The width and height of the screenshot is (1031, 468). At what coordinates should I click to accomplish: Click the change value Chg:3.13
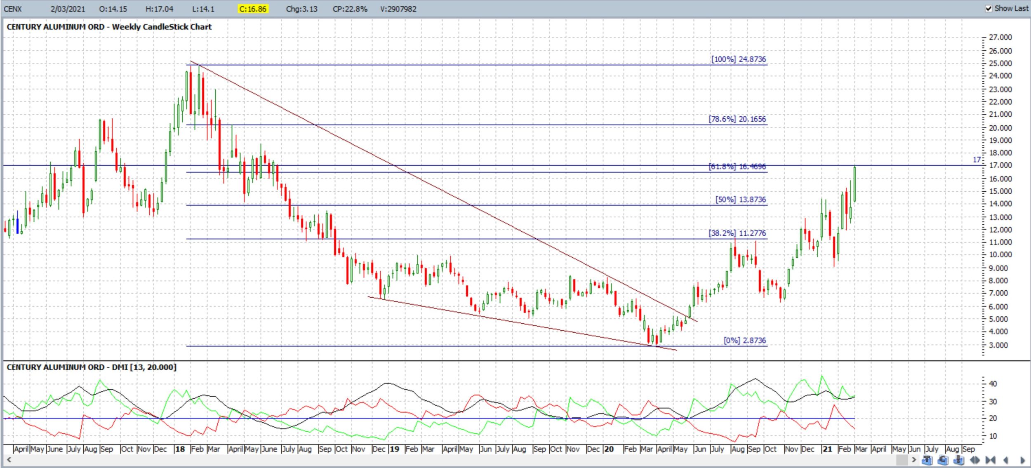pyautogui.click(x=301, y=9)
